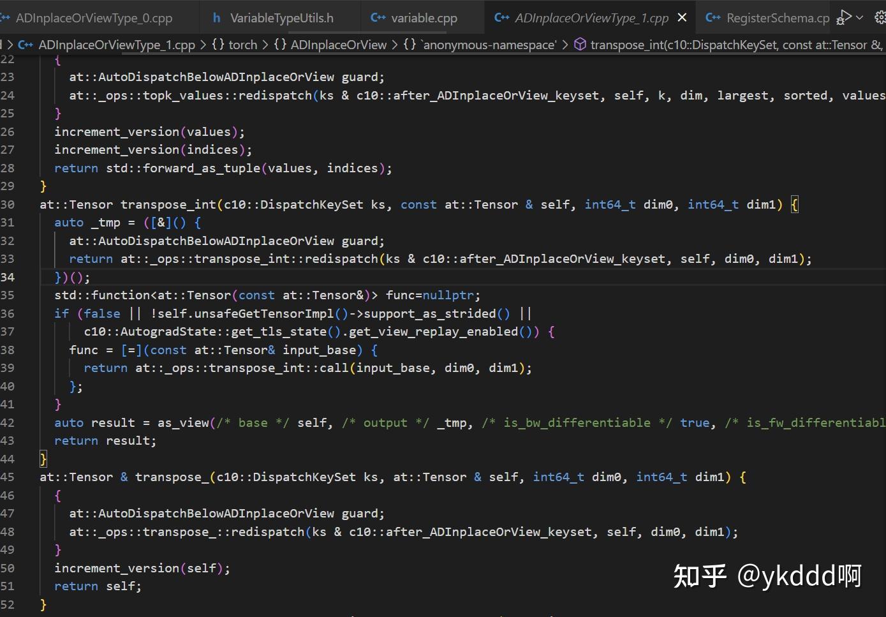
Task: Click line number 30 in the gutter
Action: click(x=8, y=204)
